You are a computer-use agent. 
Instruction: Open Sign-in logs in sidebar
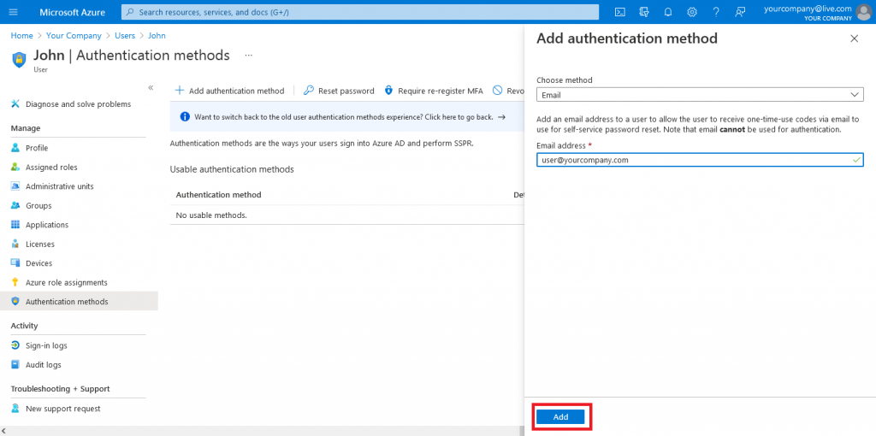tap(46, 345)
